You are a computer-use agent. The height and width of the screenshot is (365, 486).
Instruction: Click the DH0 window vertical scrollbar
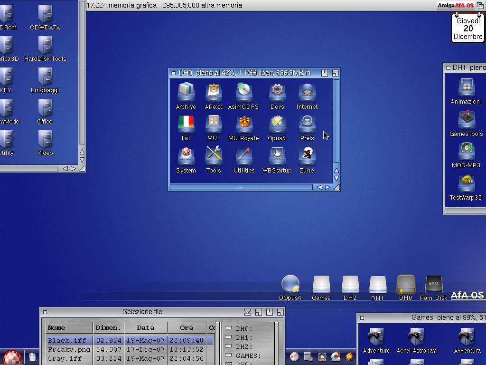click(x=336, y=121)
